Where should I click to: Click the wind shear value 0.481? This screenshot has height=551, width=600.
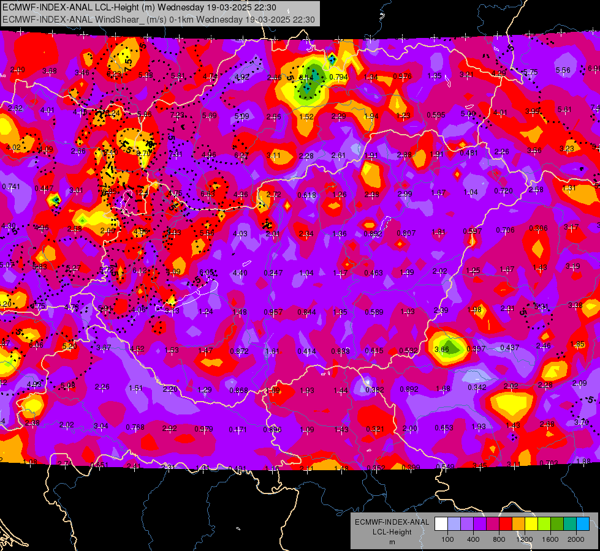[469, 152]
